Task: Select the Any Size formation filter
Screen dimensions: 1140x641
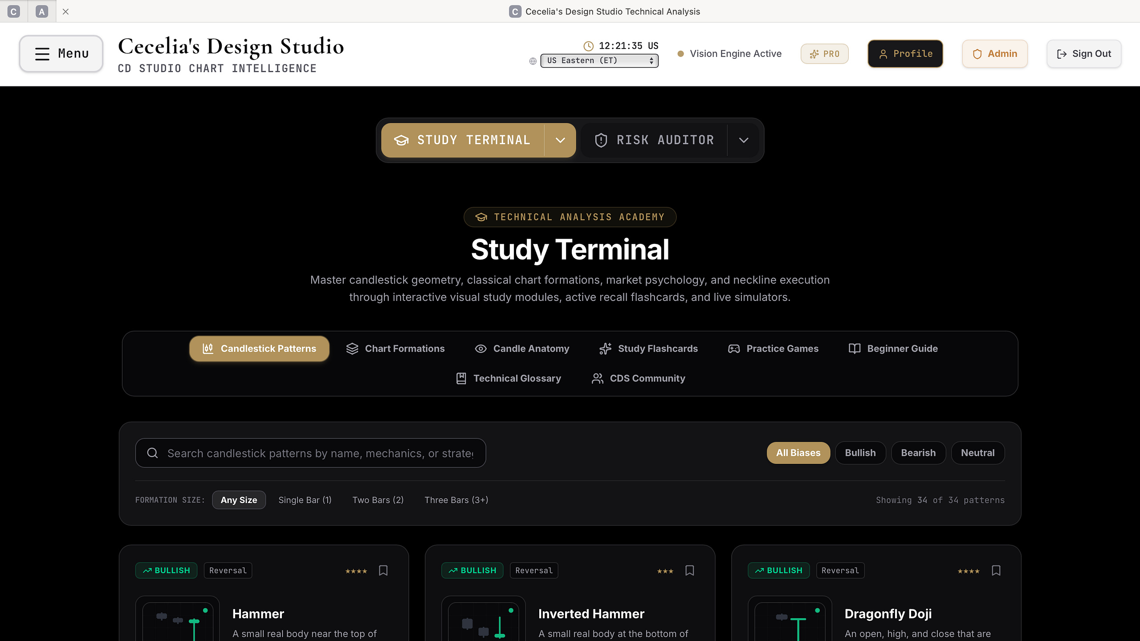Action: tap(239, 500)
